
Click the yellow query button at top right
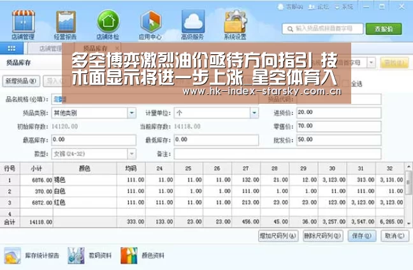tap(395, 62)
